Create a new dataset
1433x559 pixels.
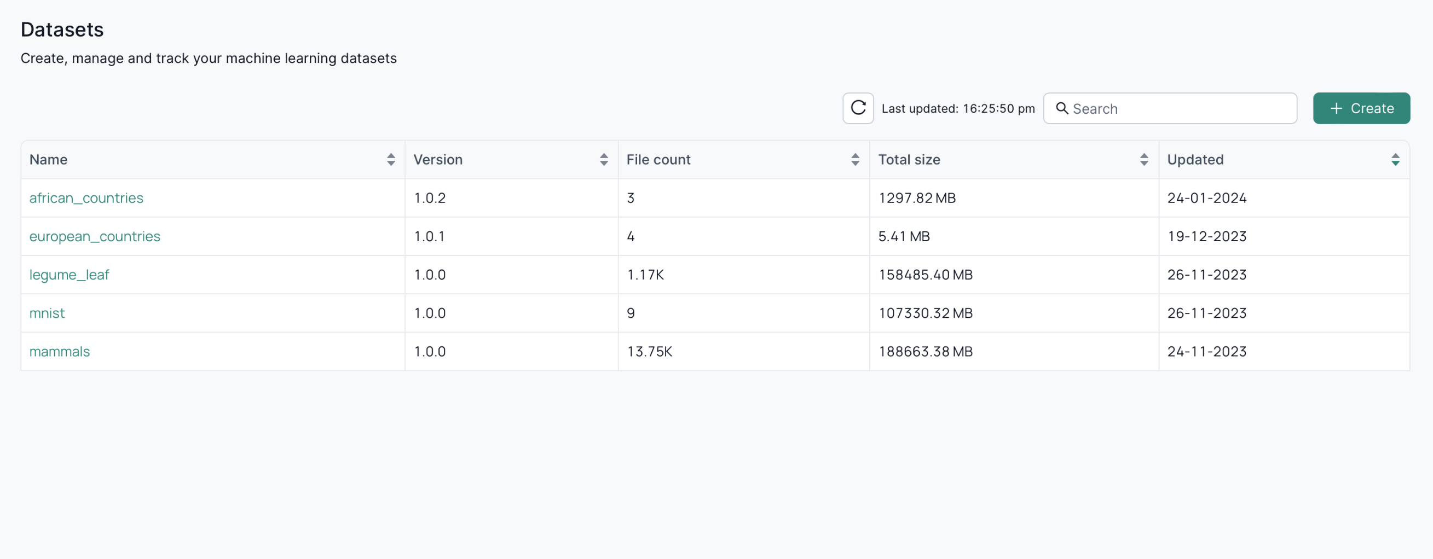click(1361, 108)
